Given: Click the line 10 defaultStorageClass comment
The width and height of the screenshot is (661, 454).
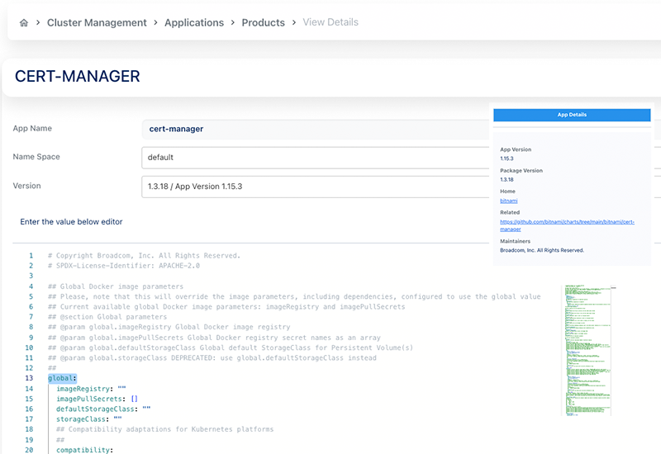Looking at the screenshot, I should pyautogui.click(x=231, y=348).
